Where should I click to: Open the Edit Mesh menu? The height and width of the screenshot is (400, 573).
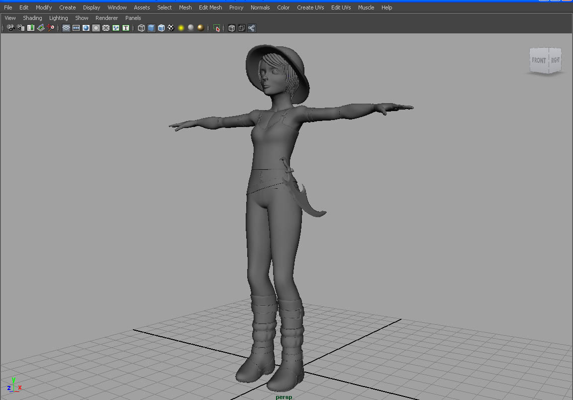(x=210, y=7)
